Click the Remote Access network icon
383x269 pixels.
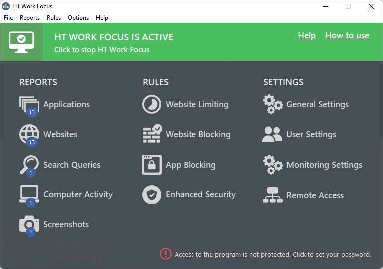[x=272, y=195]
